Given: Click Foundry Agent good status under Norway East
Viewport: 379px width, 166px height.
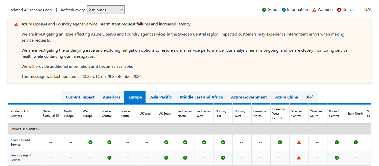Looking at the screenshot, I should (x=223, y=158).
